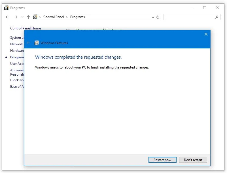Click the search magnifier icon

(x=217, y=17)
